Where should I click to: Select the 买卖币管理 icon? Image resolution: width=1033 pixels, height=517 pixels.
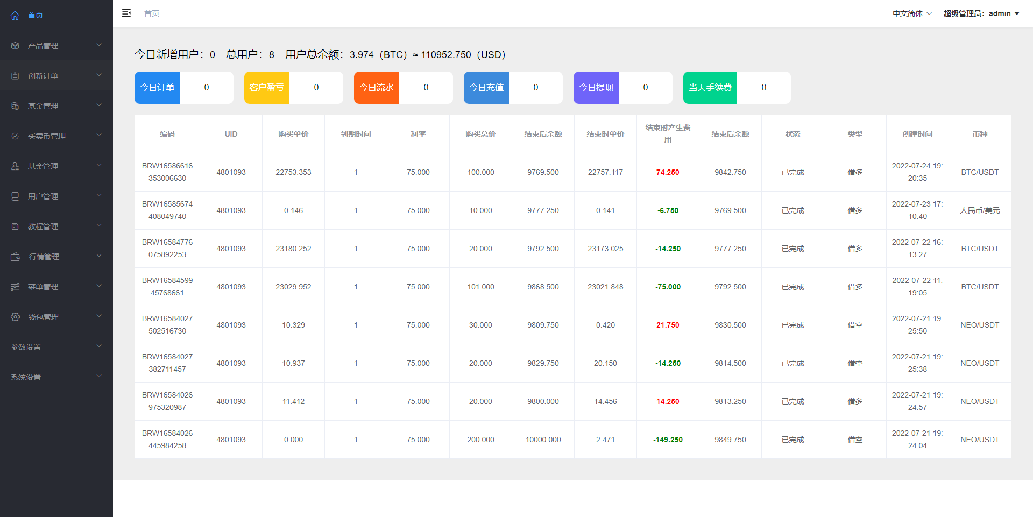tap(15, 136)
